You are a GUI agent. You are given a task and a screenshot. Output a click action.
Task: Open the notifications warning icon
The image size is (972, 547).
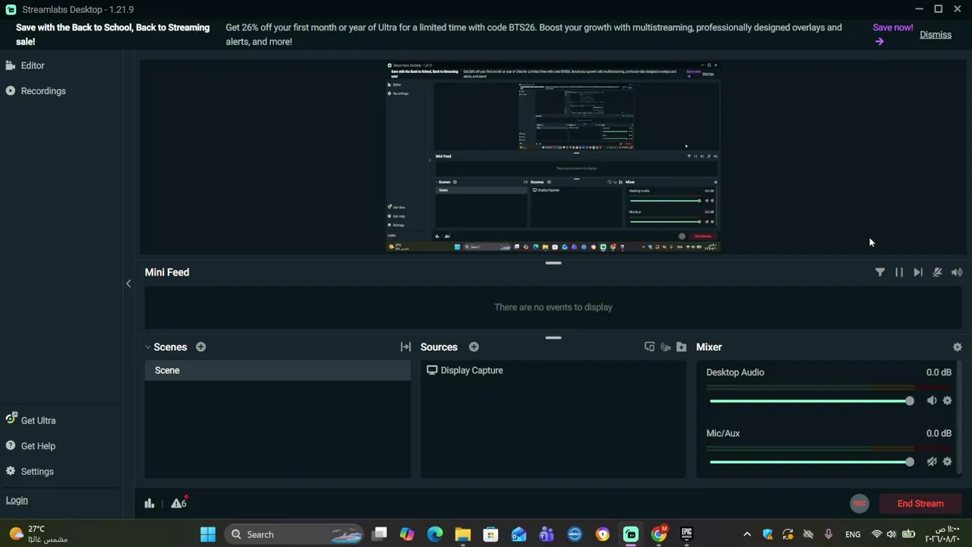pyautogui.click(x=178, y=504)
